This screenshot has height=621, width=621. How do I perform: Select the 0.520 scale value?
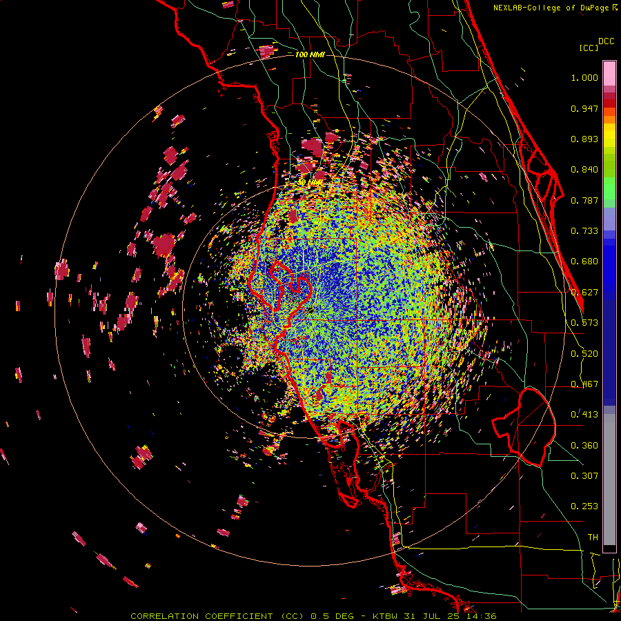584,354
